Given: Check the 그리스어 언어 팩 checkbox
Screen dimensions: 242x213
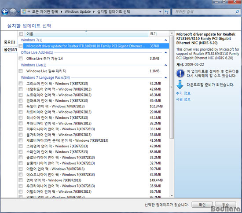Looking at the screenshot, I should point(21,84).
